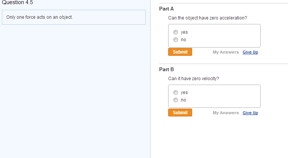Screen dimensions: 288x158
Task: Choose the no radio button for Part B
Action: [176, 100]
